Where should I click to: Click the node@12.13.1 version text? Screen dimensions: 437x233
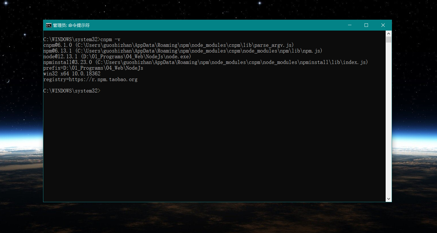pyautogui.click(x=60, y=57)
